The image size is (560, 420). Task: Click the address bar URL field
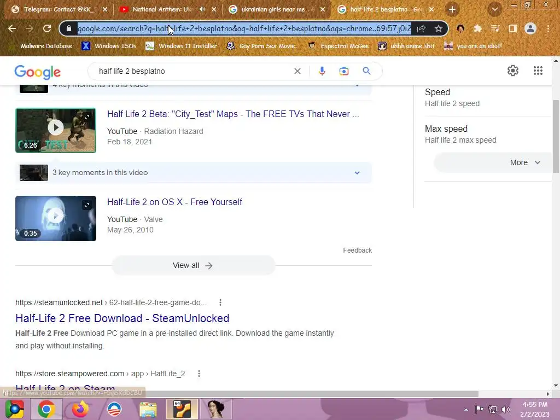[244, 28]
